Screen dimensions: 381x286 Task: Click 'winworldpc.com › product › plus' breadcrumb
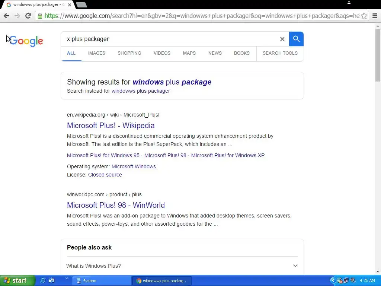(104, 194)
